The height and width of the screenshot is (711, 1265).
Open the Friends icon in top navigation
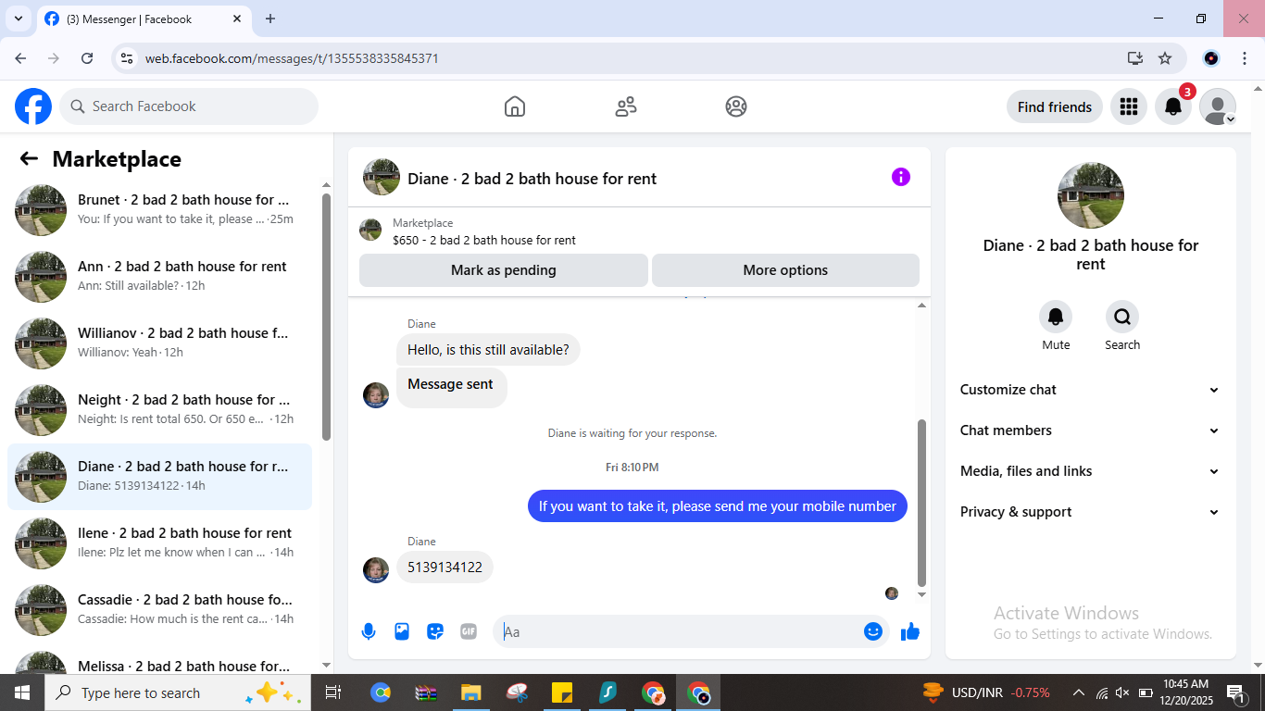click(626, 106)
